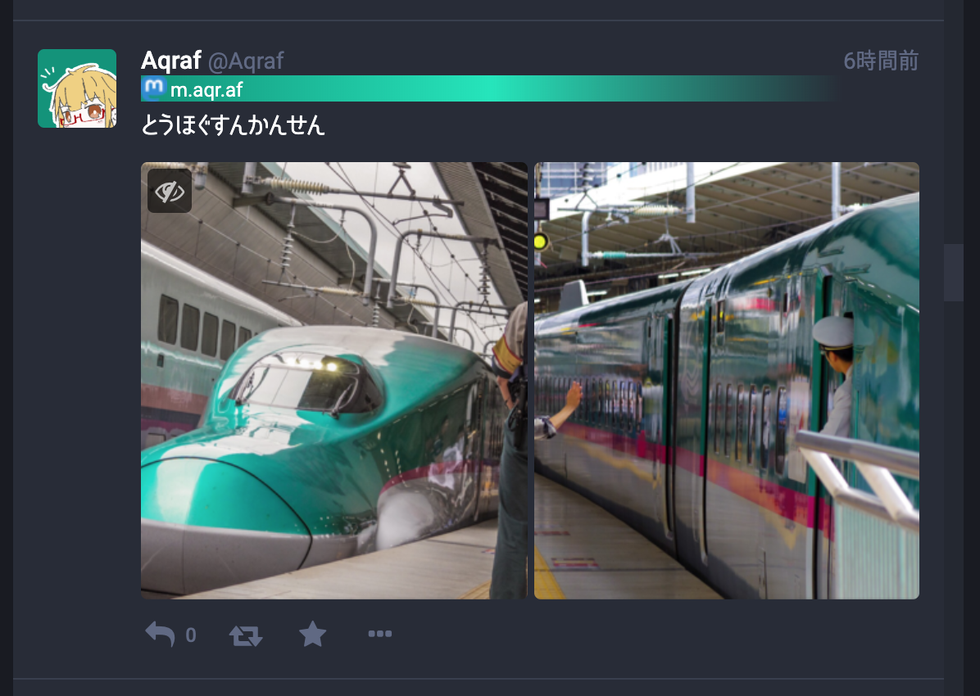Click the @Aqraf handle
Screen dimensions: 980x696
(246, 61)
